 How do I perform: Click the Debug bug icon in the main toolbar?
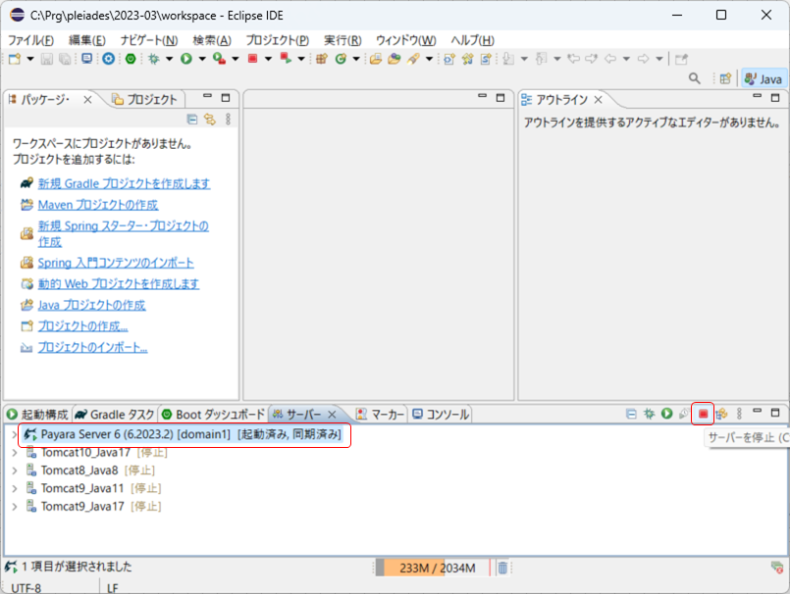click(x=154, y=59)
